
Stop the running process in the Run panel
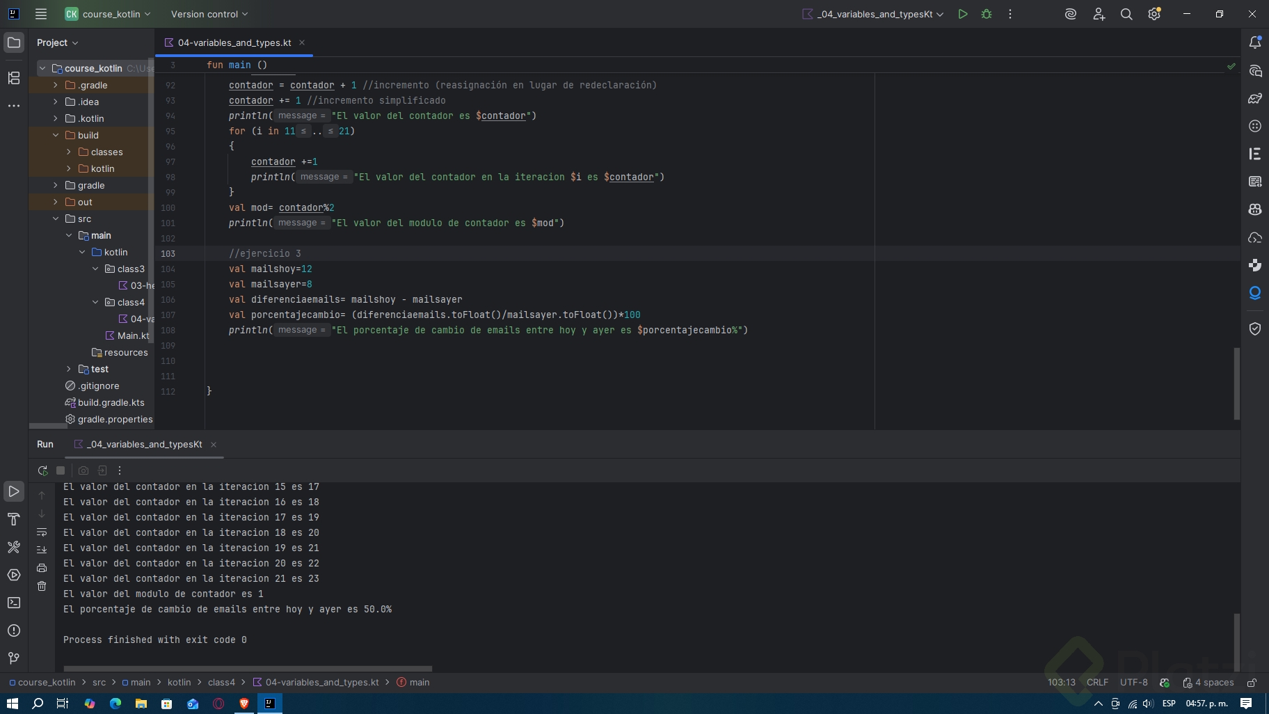(61, 470)
